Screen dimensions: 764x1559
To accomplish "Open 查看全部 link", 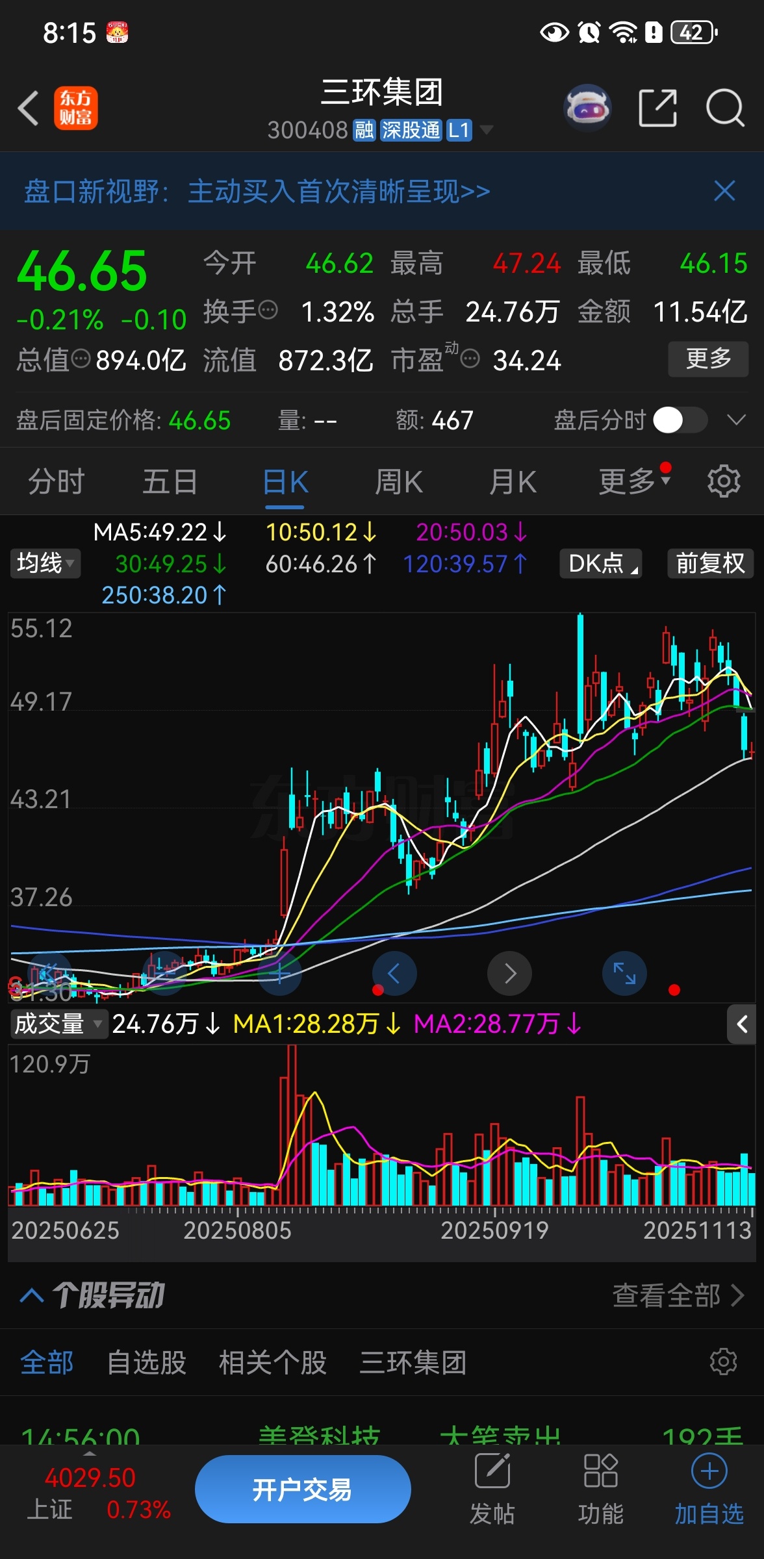I will (678, 1296).
